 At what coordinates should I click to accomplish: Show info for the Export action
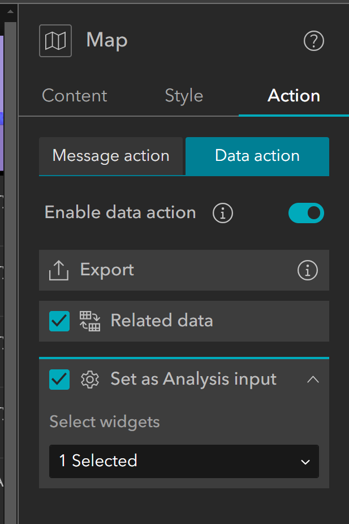pyautogui.click(x=308, y=271)
